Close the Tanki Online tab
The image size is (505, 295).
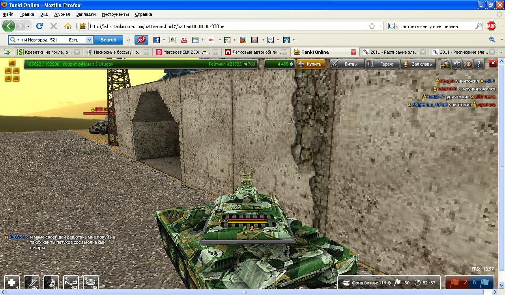[x=353, y=52]
